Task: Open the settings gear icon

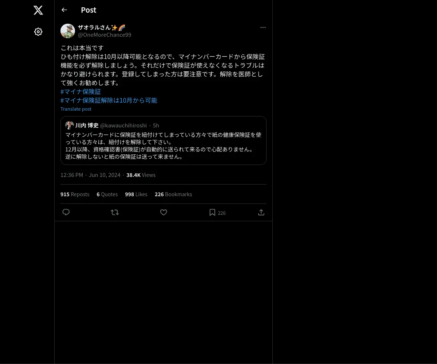Action: [38, 32]
